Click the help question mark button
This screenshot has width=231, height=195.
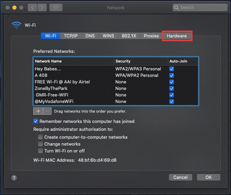[14, 178]
